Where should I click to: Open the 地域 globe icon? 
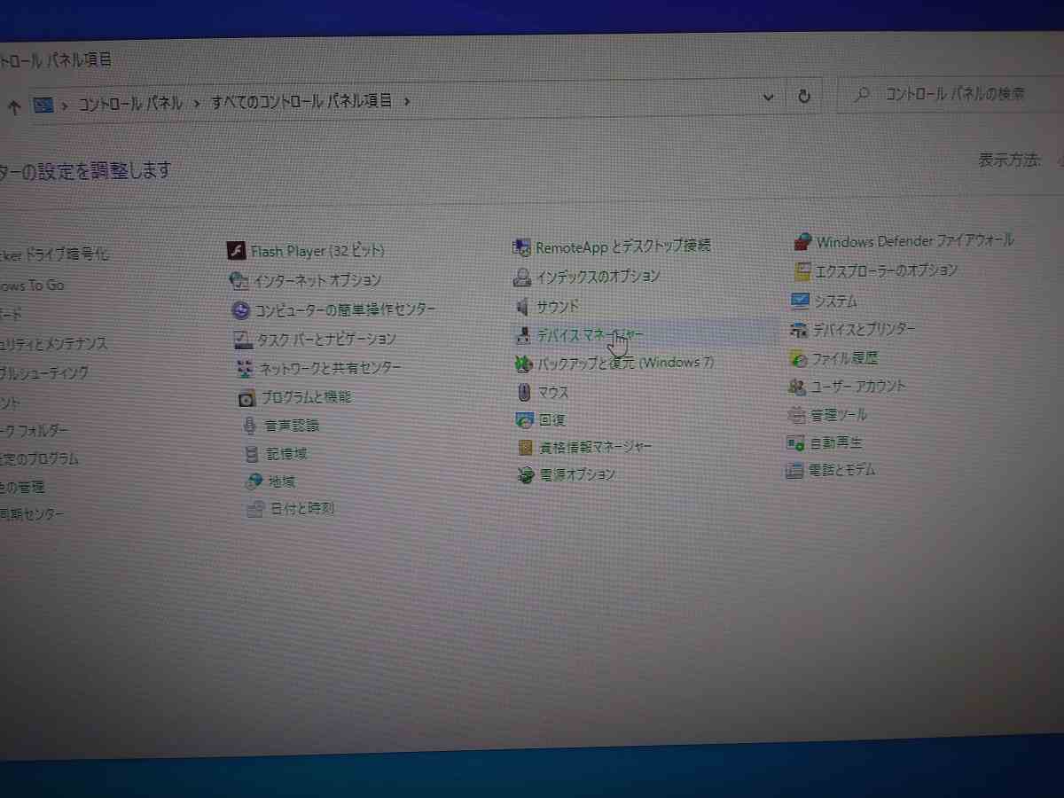point(254,481)
